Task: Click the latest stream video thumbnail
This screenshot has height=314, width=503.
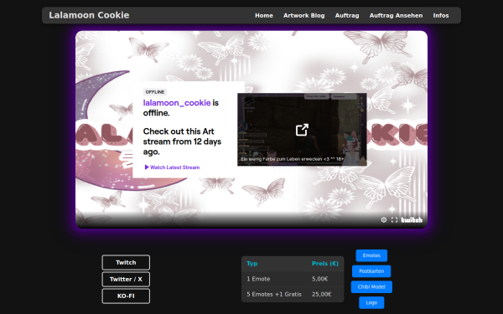Action: click(302, 130)
